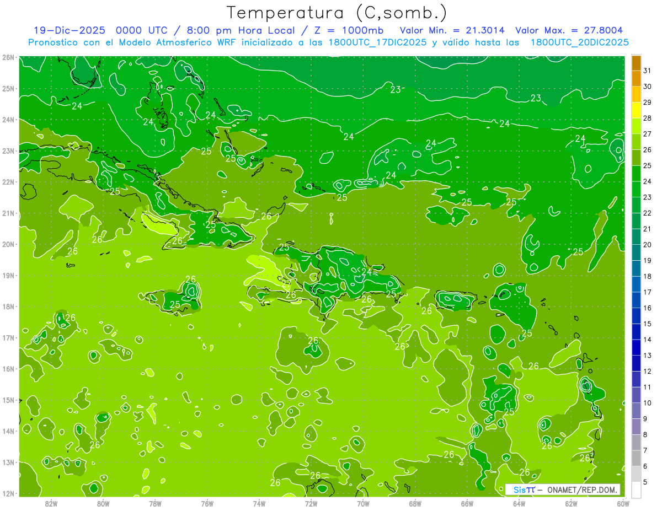Click the legend value '31'

(648, 71)
